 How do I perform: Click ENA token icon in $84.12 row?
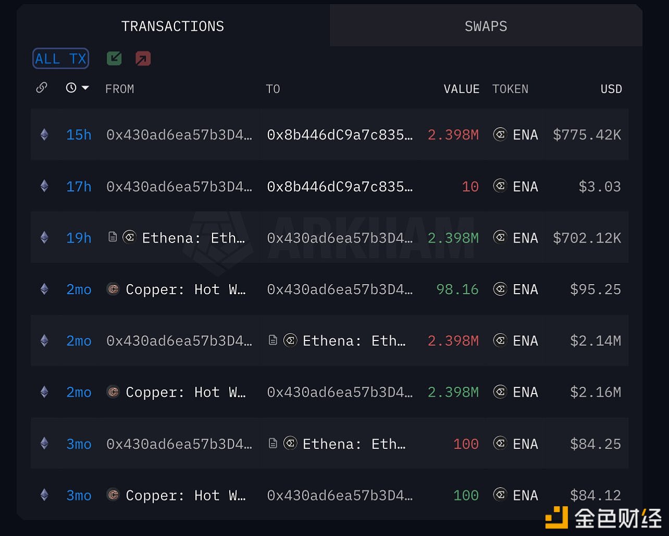pyautogui.click(x=500, y=494)
